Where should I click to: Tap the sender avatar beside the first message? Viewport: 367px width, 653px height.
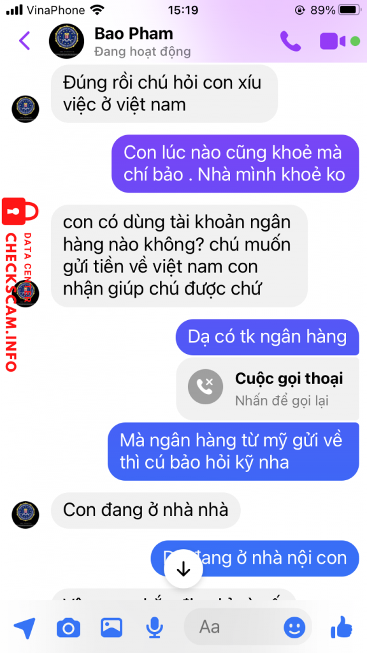[25, 110]
